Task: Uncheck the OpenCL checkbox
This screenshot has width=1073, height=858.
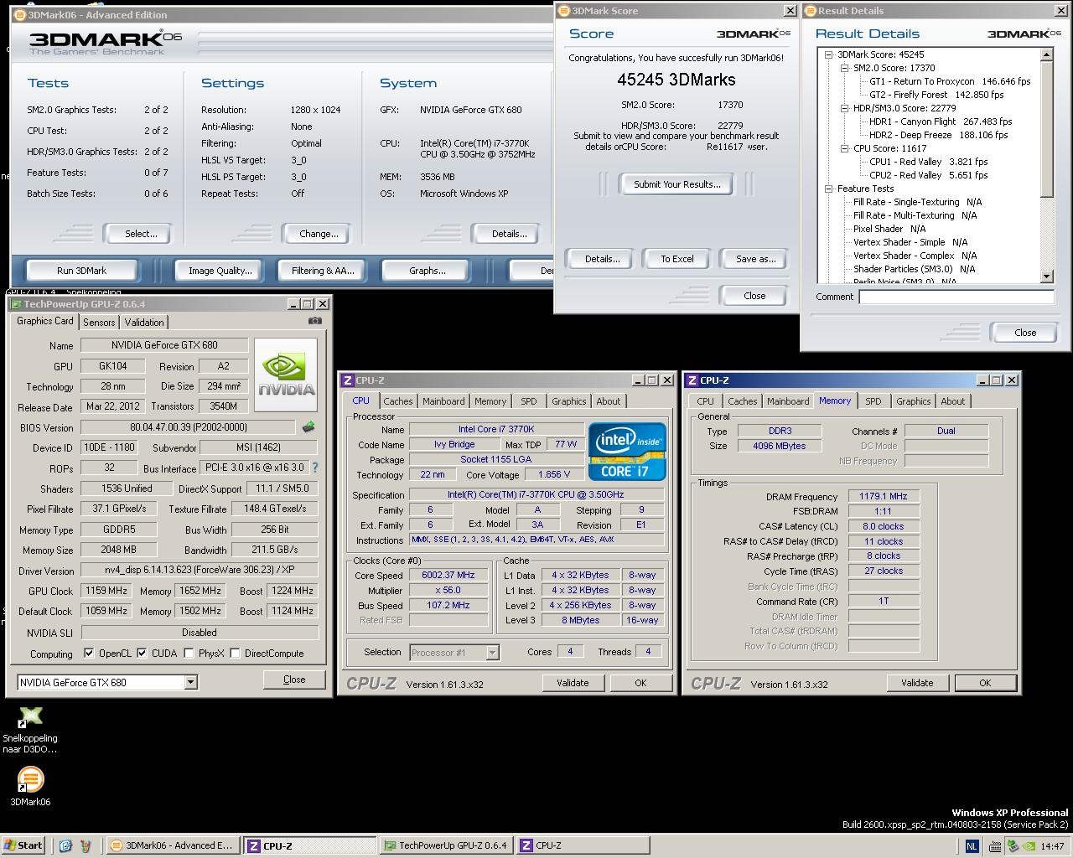Action: [90, 654]
